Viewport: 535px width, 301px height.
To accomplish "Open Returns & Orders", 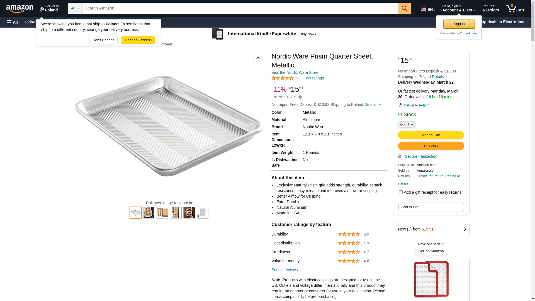I will coord(490,8).
